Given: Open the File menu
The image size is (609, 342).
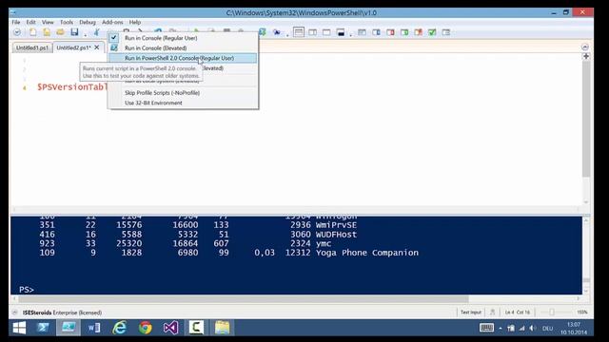Looking at the screenshot, I should pos(16,23).
